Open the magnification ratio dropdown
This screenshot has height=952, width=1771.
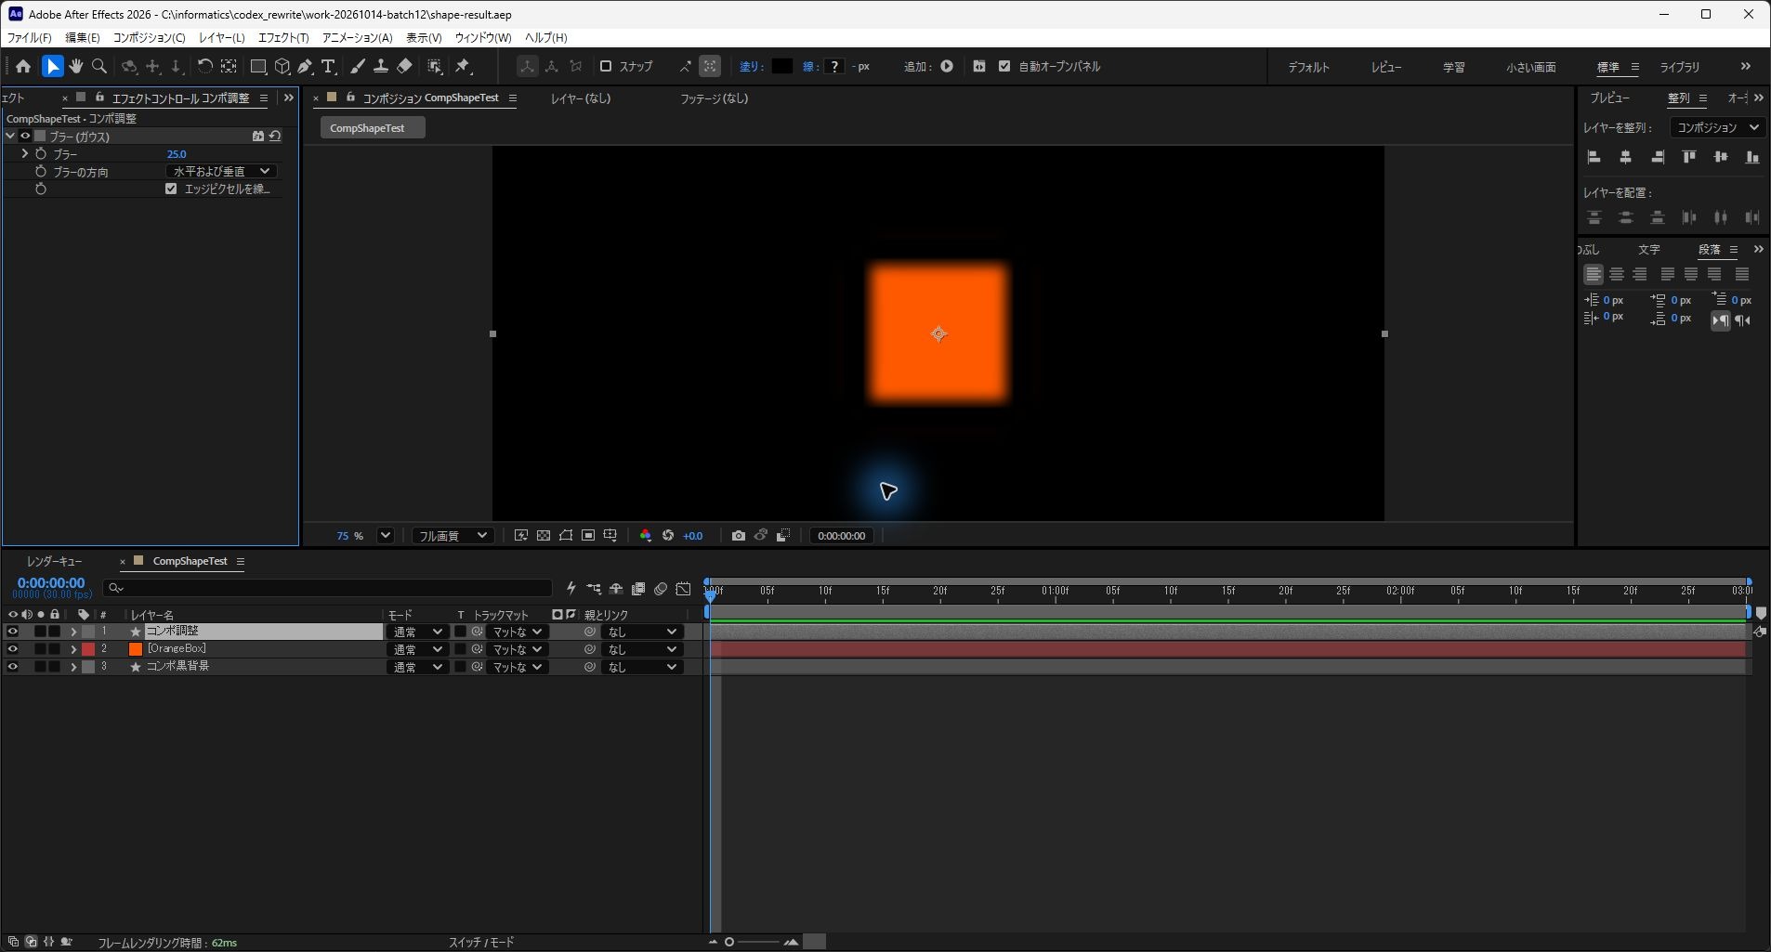pos(386,536)
